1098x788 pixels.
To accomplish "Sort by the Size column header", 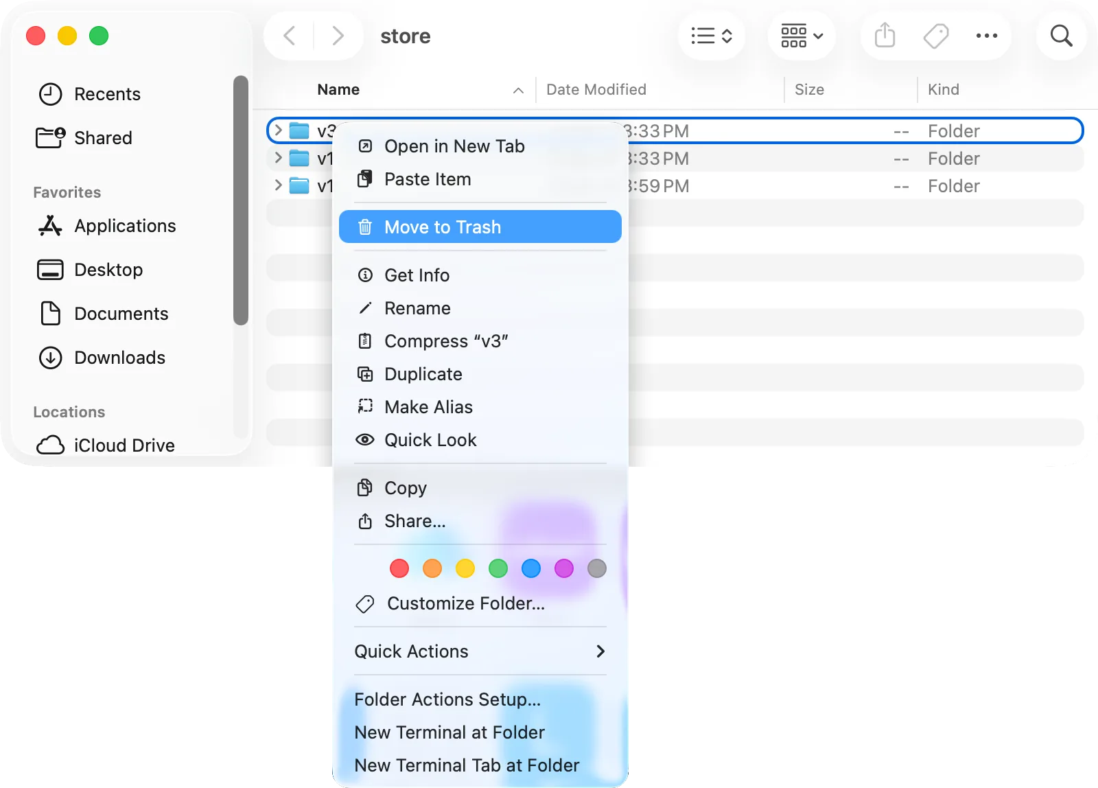I will click(x=809, y=89).
